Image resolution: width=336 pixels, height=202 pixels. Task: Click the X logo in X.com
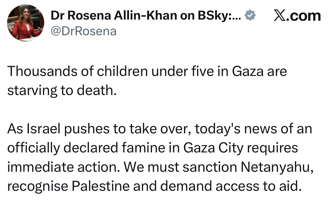tap(280, 16)
